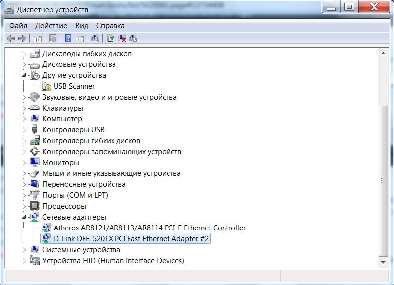Click the mouse devices category icon

pyautogui.click(x=34, y=173)
